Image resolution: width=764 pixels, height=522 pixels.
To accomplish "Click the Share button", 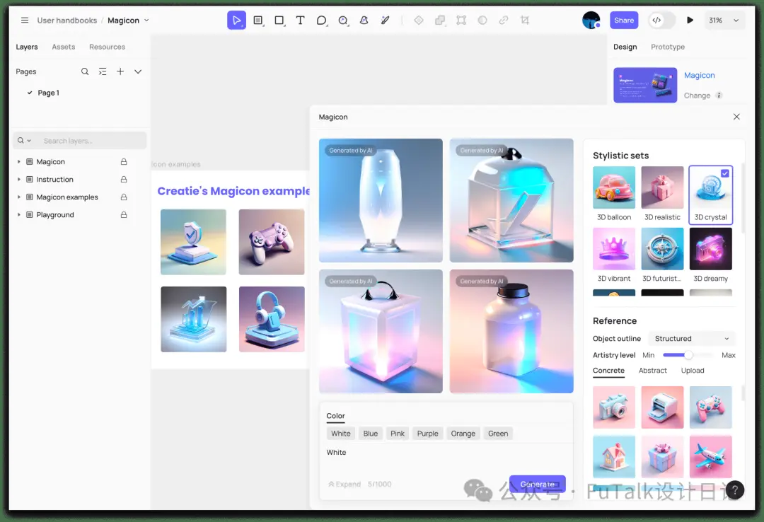I will click(x=624, y=21).
